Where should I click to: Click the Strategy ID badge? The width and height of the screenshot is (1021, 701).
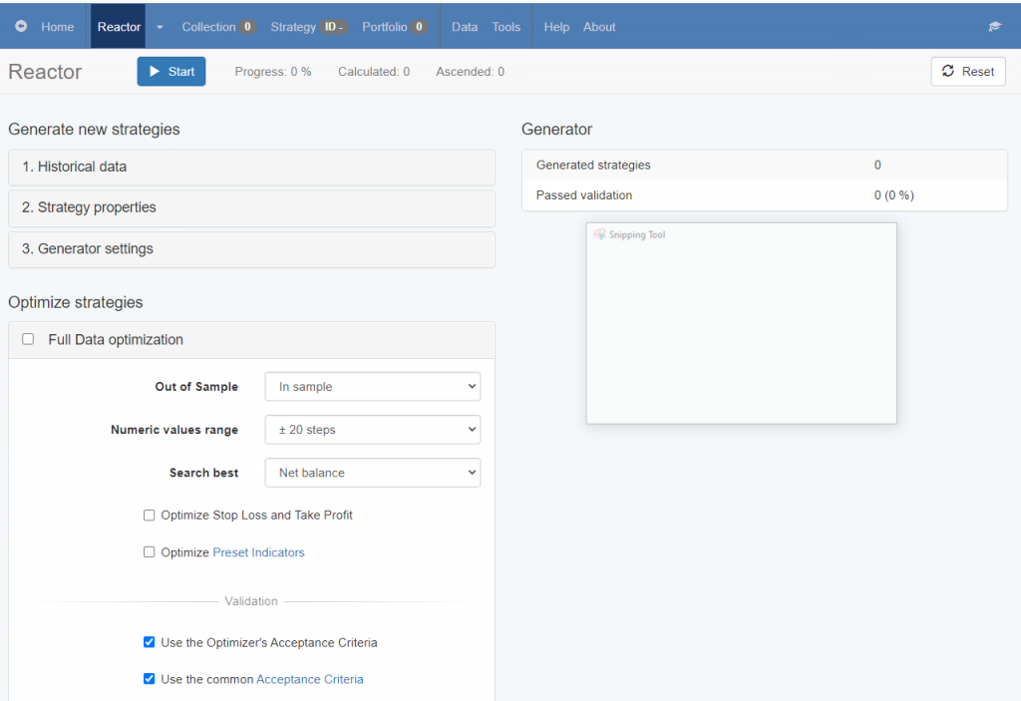click(x=334, y=27)
